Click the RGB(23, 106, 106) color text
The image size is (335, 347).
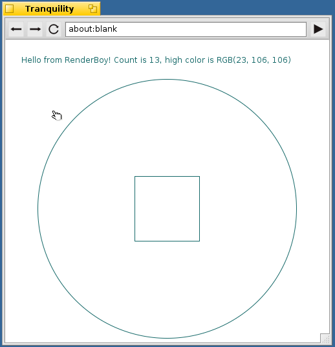(254, 60)
